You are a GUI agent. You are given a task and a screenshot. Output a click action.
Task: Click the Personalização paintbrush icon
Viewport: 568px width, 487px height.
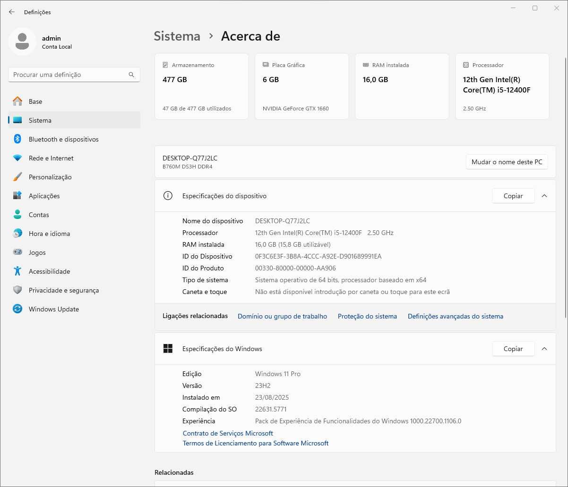pos(17,177)
